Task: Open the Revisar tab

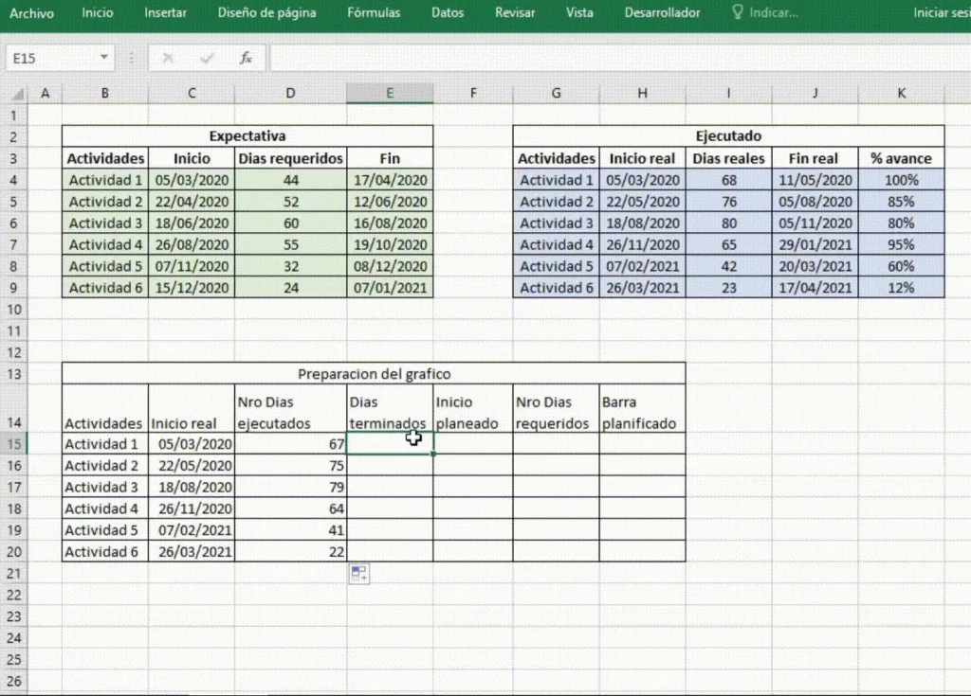Action: click(x=515, y=12)
